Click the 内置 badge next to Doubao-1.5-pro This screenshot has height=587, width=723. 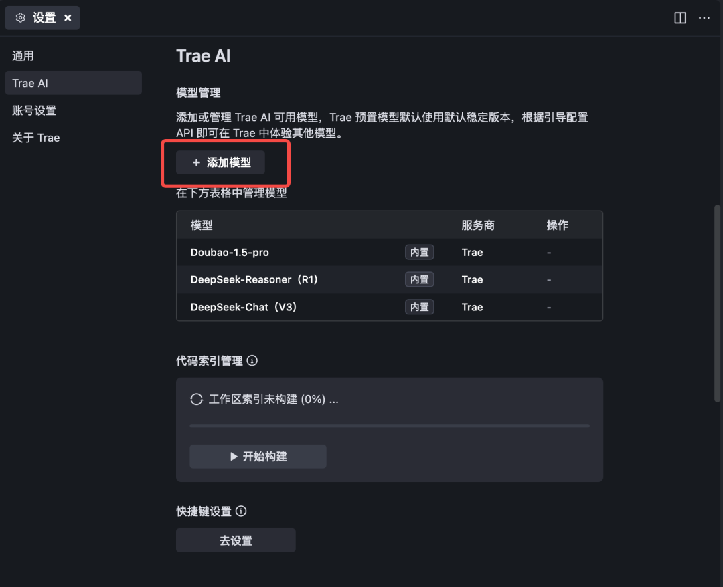click(419, 252)
